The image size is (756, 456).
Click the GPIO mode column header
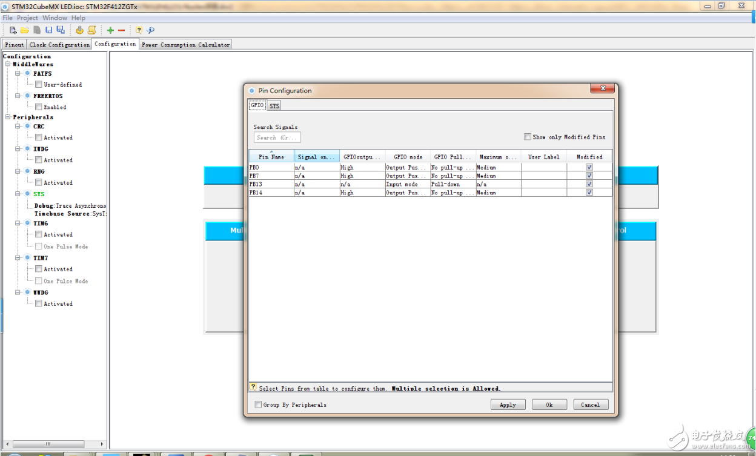[408, 156]
